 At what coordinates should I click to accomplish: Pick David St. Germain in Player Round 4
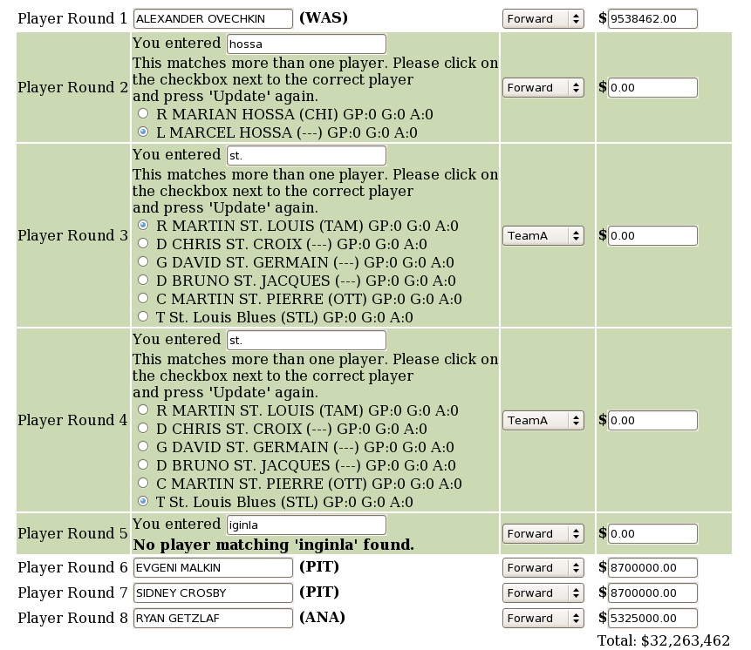tap(143, 446)
